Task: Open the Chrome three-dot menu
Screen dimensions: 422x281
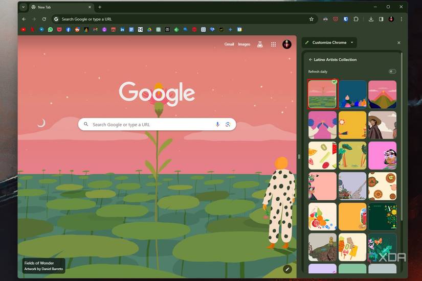Action: tap(401, 19)
